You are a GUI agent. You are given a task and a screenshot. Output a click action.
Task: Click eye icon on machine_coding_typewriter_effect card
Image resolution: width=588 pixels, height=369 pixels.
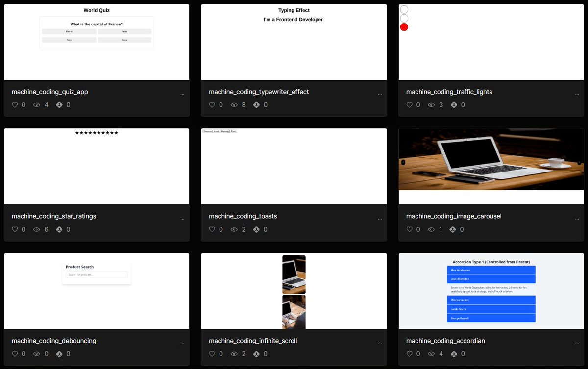(234, 105)
